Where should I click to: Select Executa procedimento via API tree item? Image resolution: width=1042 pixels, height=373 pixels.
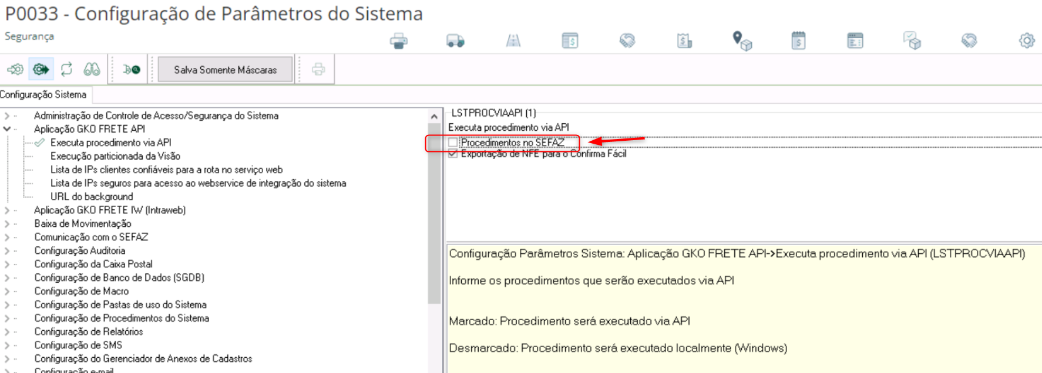click(111, 143)
